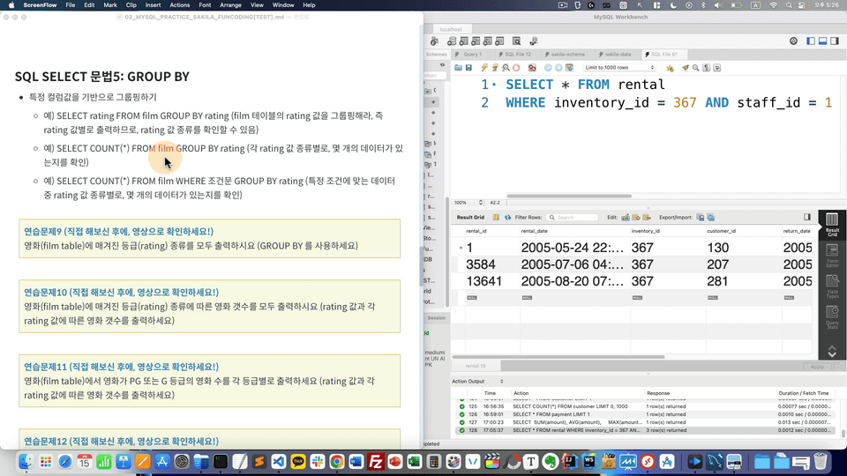Open Limit to 1000 rows dropdown
Screen dimensions: 847x476
(619, 68)
